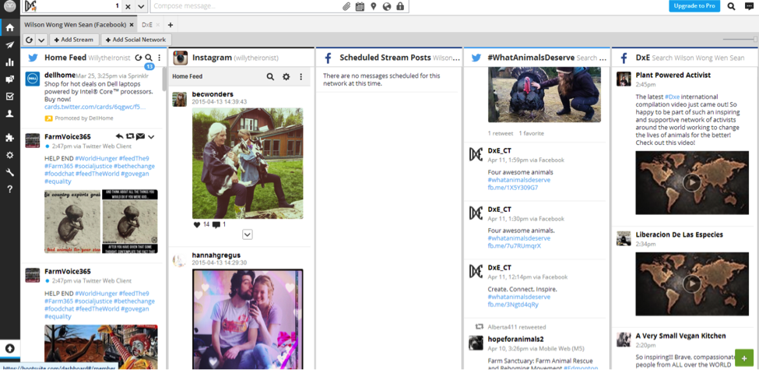Screen dimensions: 759x370
Task: Send direct message to first FarmVoice365 tweet
Action: pos(140,136)
